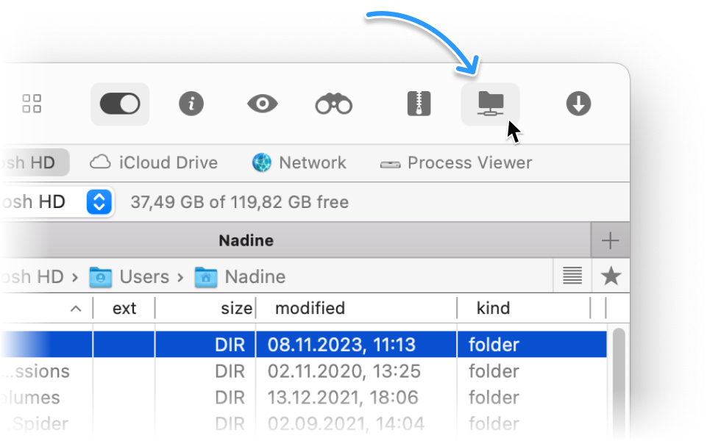Sort files by the modified column

tap(310, 308)
